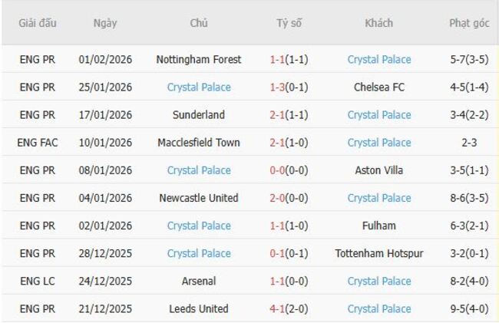The height and width of the screenshot is (323, 499).
Task: Open the Chelsea FC team entry
Action: [x=378, y=87]
